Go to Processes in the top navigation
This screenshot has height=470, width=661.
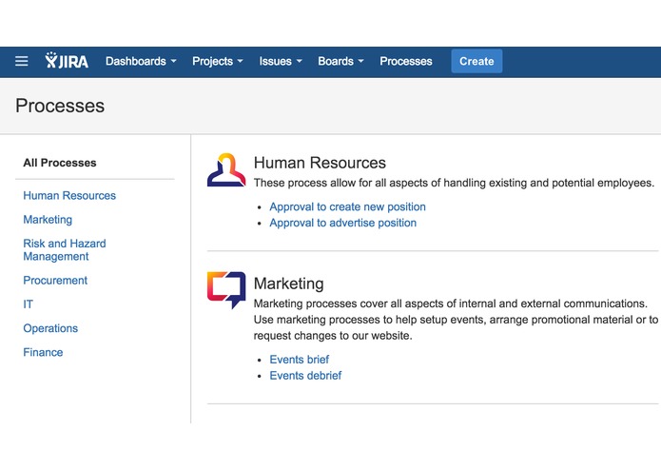coord(406,62)
